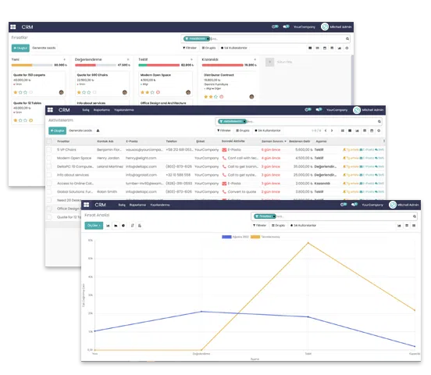Open the Ölçüler measures dropdown in Fırsat Analizi
The image size is (431, 375).
pyautogui.click(x=94, y=226)
